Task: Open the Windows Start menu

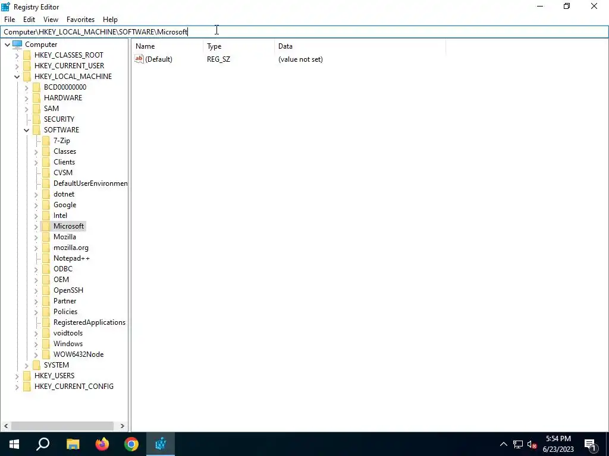Action: pyautogui.click(x=14, y=444)
